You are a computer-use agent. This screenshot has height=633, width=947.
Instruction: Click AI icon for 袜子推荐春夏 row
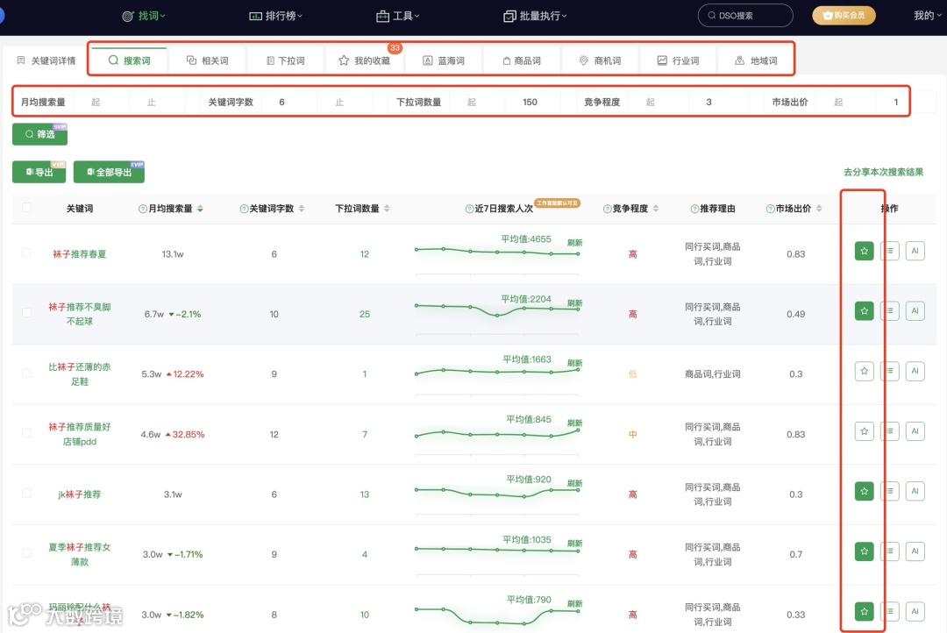tap(915, 251)
